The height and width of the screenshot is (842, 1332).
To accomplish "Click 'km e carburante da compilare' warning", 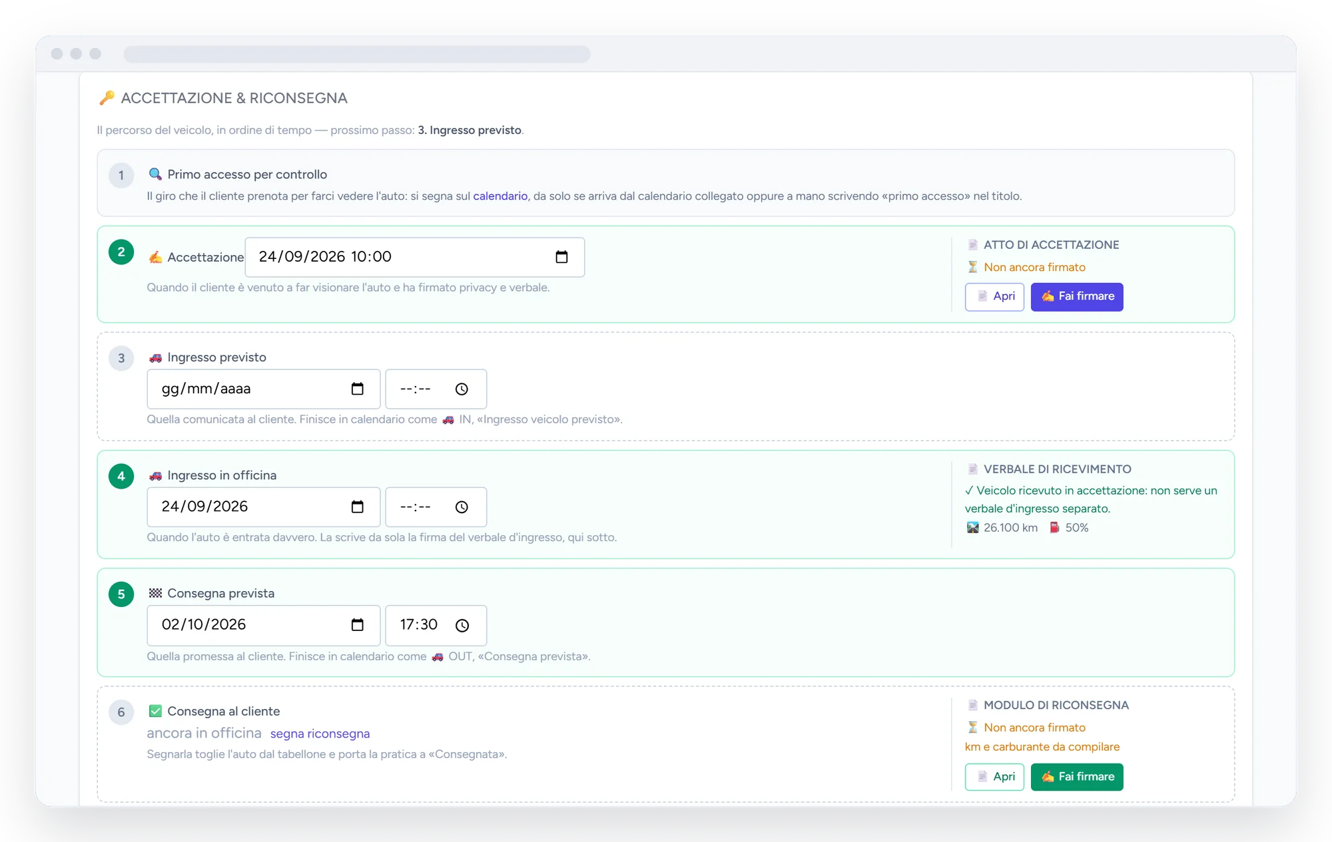I will [x=1042, y=747].
